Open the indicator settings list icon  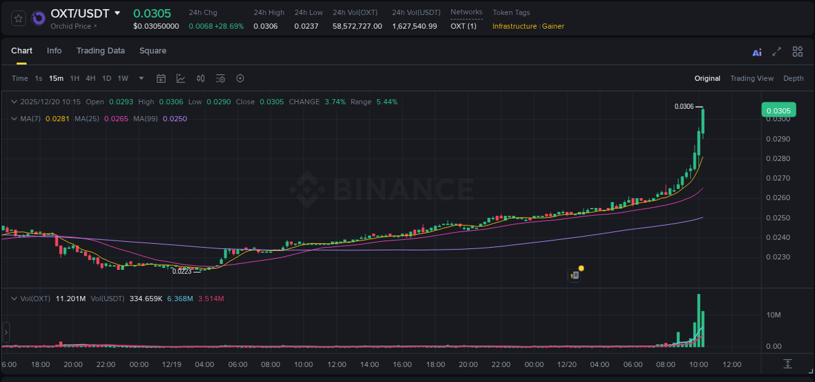click(220, 78)
